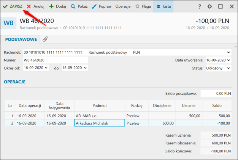The height and width of the screenshot is (160, 238).
Task: Cancel changes with the Anuluj button
Action: [x=35, y=6]
